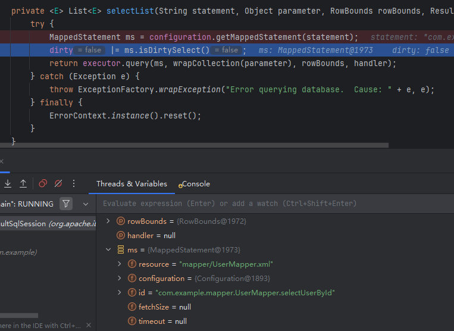Click the "mapper/UserMapper.xml" string value
Image resolution: width=454 pixels, height=331 pixels.
pyautogui.click(x=226, y=264)
